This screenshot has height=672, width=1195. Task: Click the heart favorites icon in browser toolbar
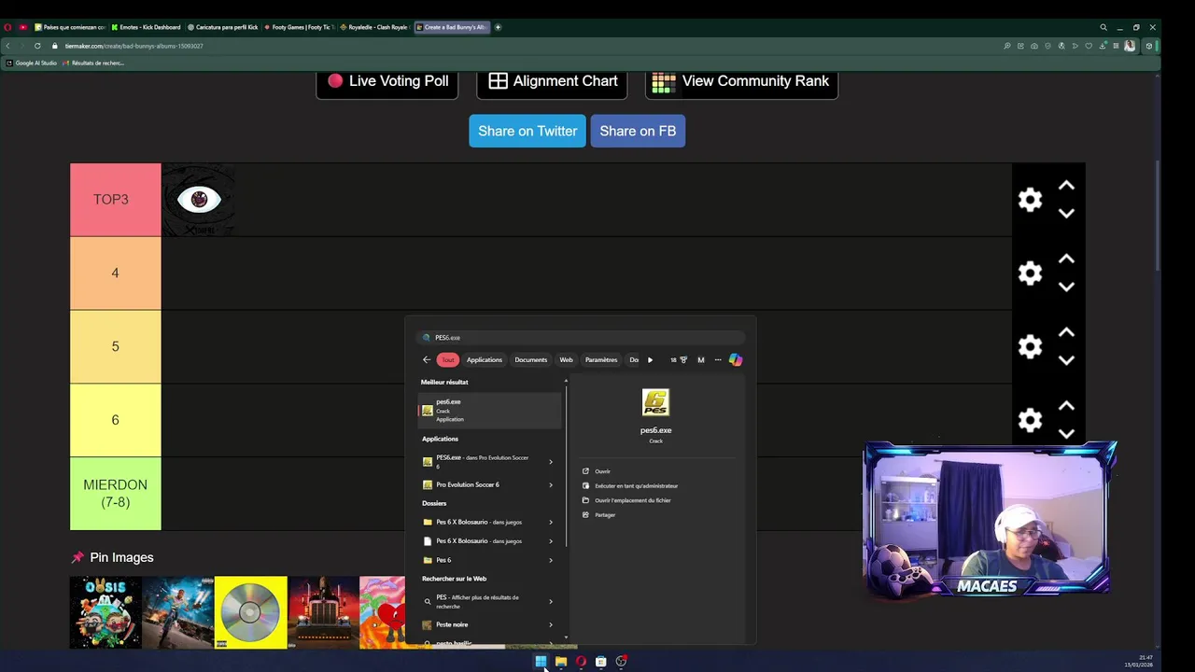tap(1089, 46)
